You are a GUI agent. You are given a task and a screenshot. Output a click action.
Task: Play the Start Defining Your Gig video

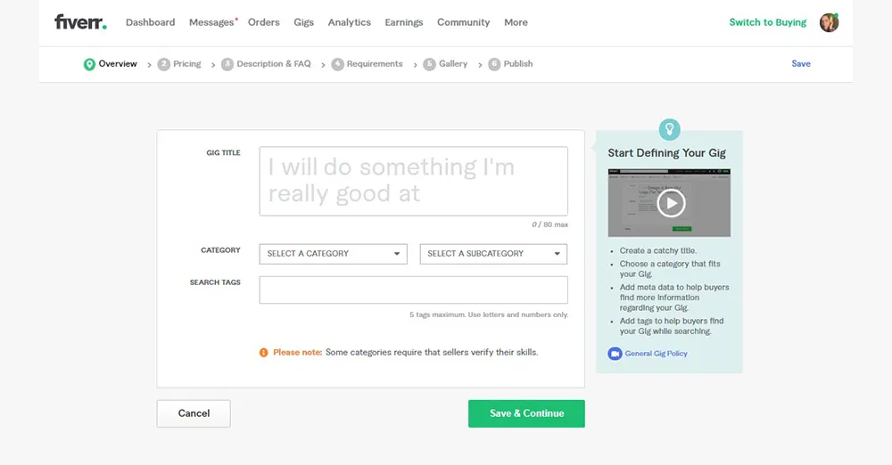(671, 203)
